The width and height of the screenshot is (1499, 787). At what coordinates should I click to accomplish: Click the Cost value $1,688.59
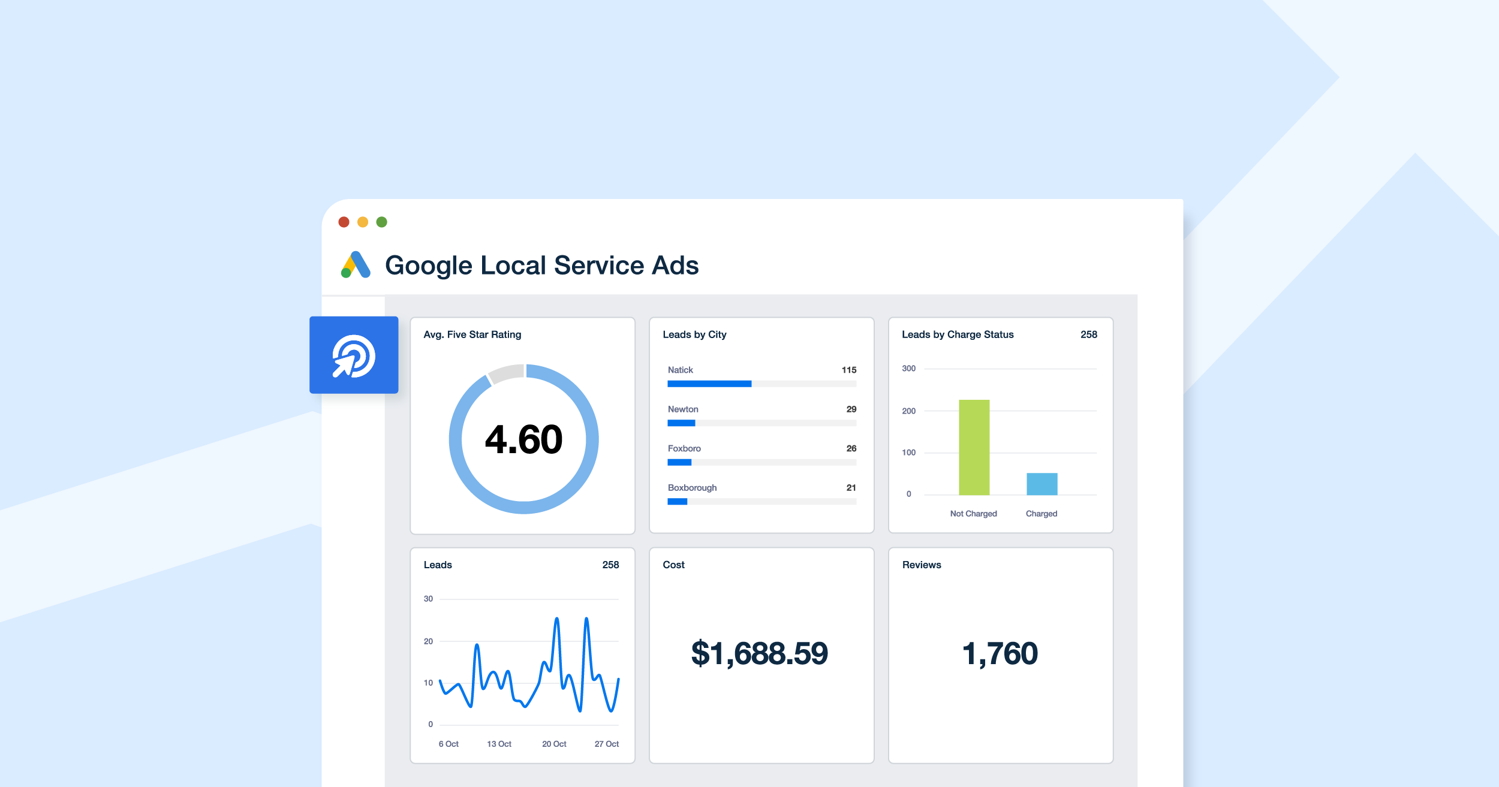coord(760,655)
